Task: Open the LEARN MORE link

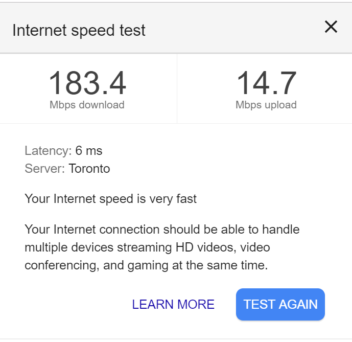Action: point(173,304)
